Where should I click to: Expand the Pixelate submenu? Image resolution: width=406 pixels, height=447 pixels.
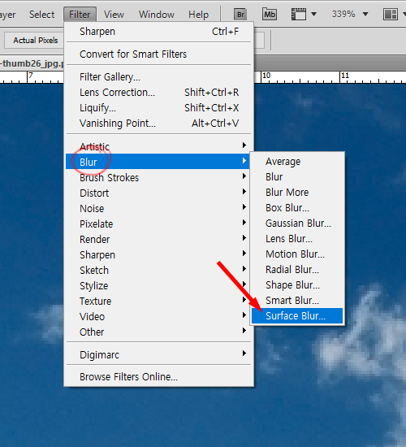point(158,223)
